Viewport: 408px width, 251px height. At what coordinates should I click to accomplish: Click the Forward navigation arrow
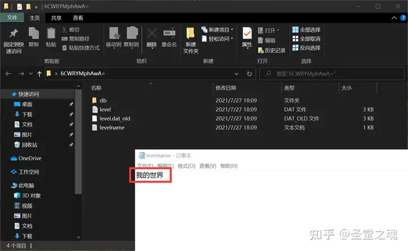pyautogui.click(x=21, y=74)
